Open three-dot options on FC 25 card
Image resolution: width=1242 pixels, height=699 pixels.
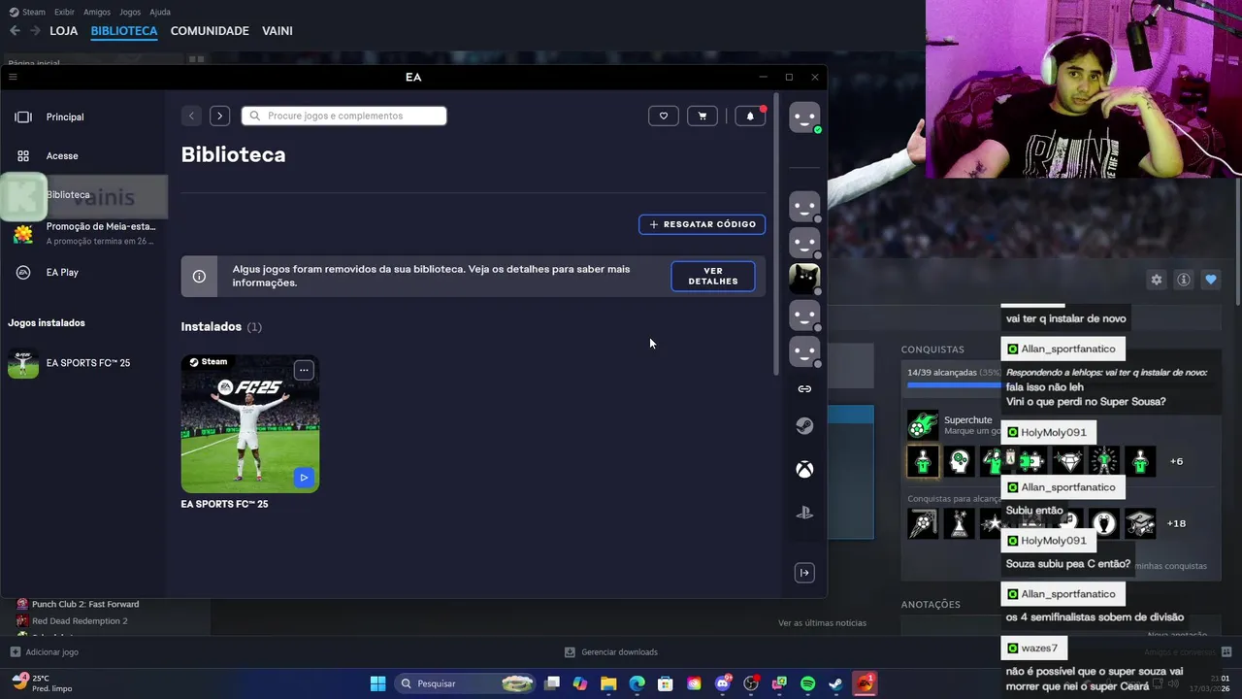(x=304, y=370)
